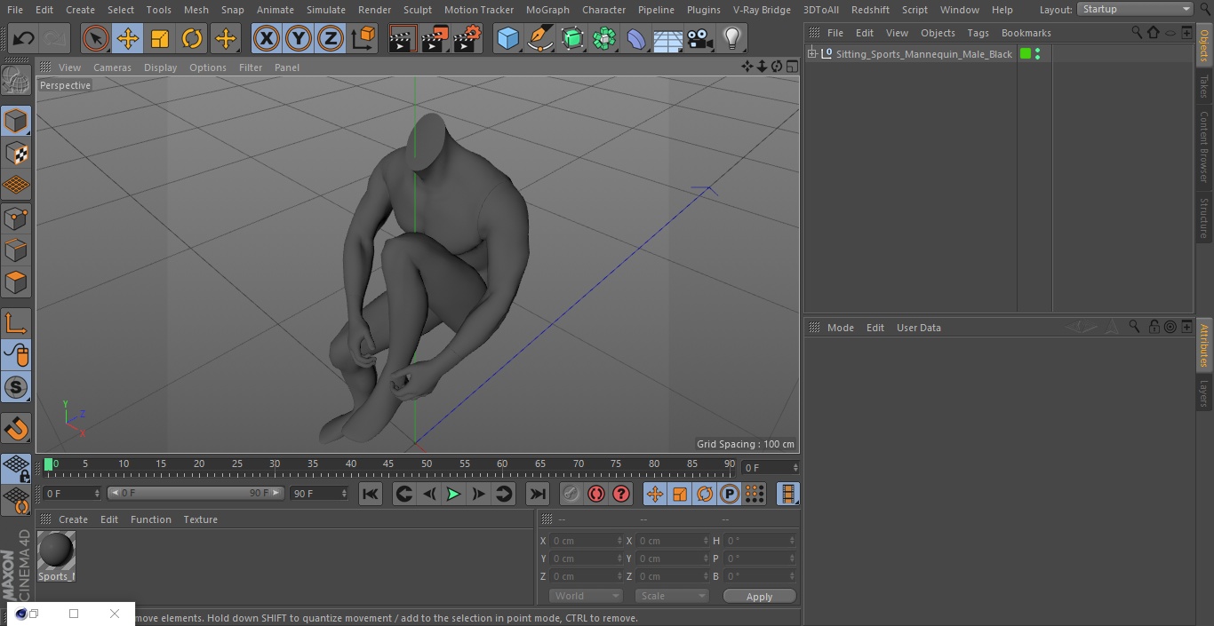Open the MoGraph menu
1214x626 pixels.
click(x=547, y=10)
